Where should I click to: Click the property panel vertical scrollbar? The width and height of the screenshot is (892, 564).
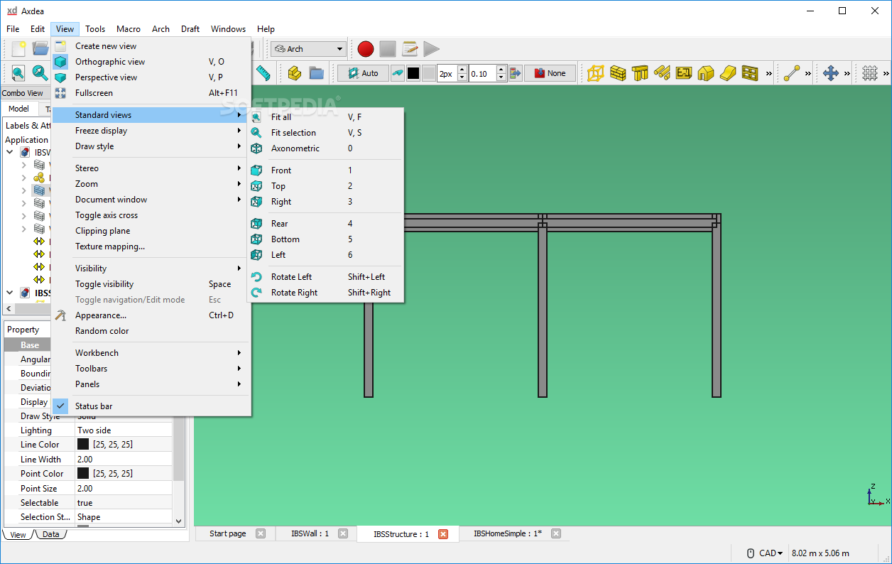pos(179,426)
